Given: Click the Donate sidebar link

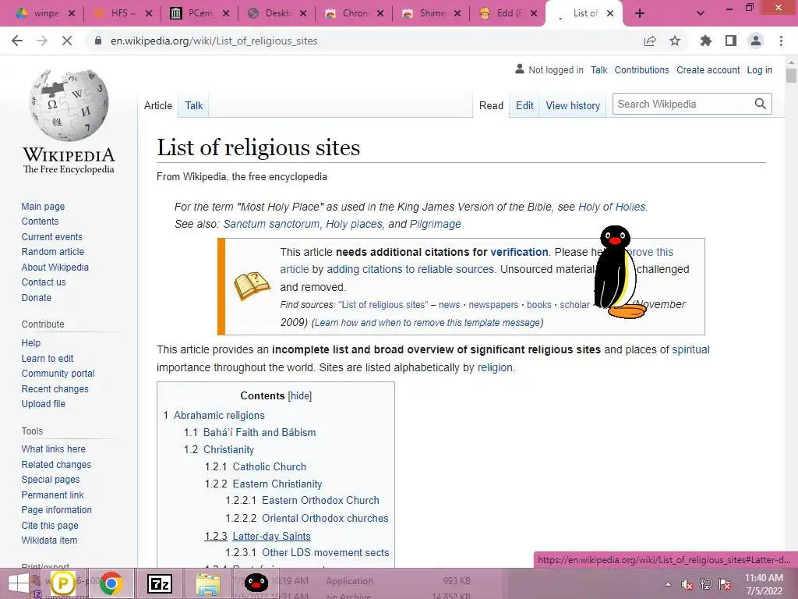Looking at the screenshot, I should (36, 297).
